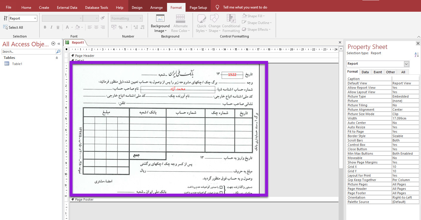Viewport: 421px width, 220px height.
Task: Open Quick Styles gallery
Action: coord(201,23)
